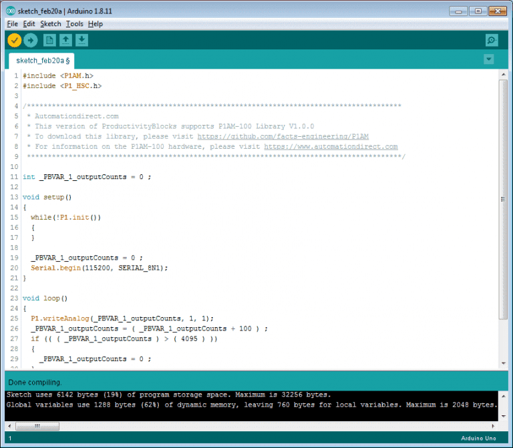The width and height of the screenshot is (513, 448).
Task: Open the File menu
Action: pos(13,24)
